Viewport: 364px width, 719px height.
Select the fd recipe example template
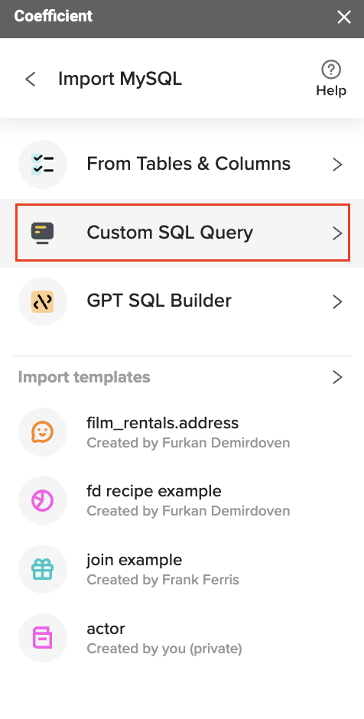point(154,491)
